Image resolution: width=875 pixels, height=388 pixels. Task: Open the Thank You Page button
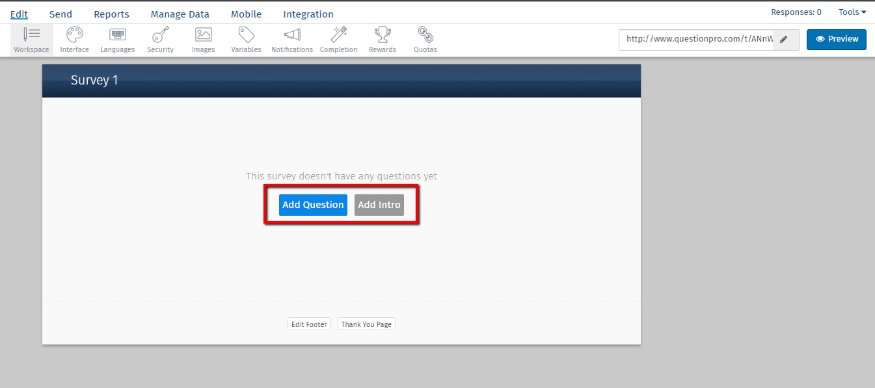(366, 324)
